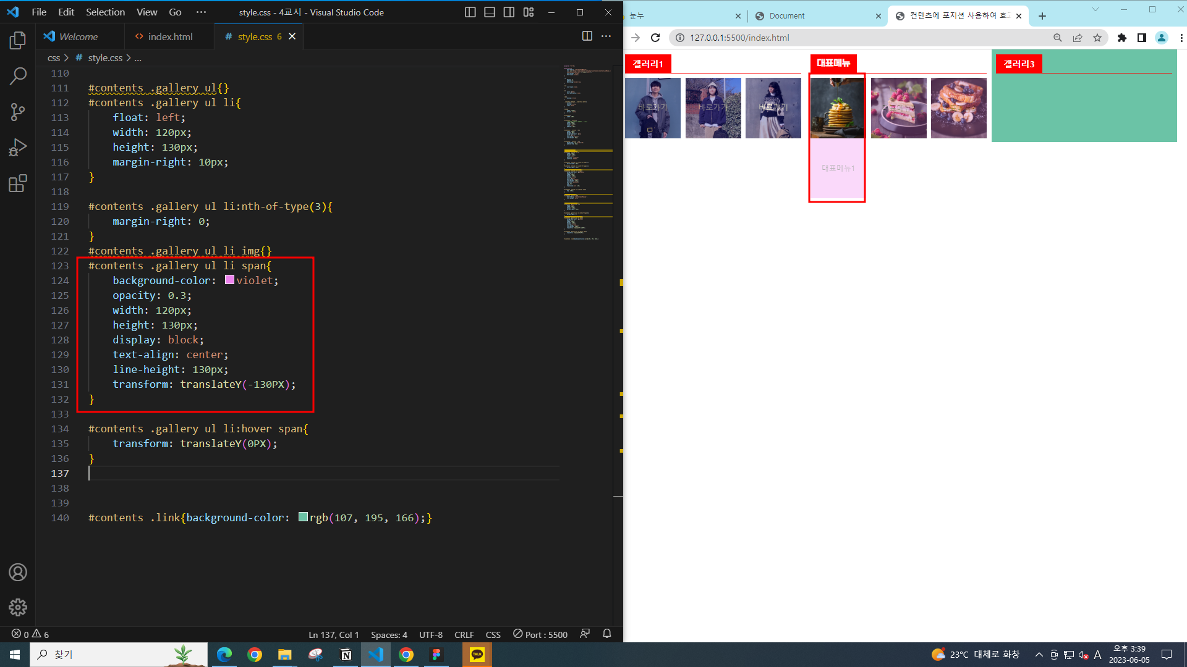Open the Manage settings gear
1187x667 pixels.
18,607
